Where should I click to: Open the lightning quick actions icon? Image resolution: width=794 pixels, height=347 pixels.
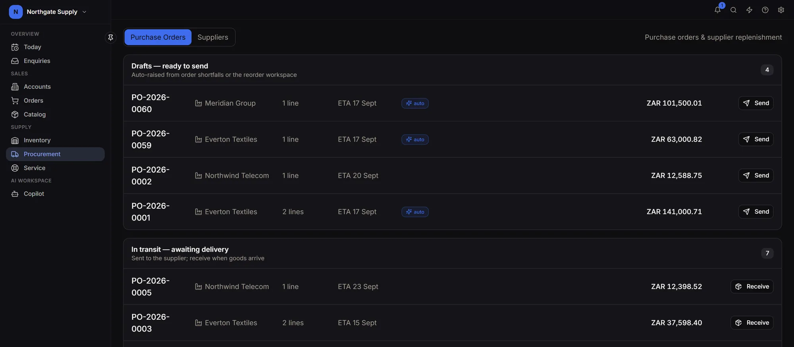[x=749, y=10]
